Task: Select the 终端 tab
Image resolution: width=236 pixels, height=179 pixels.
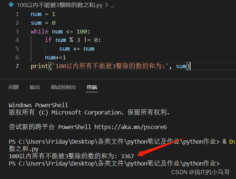Action: tap(92, 87)
